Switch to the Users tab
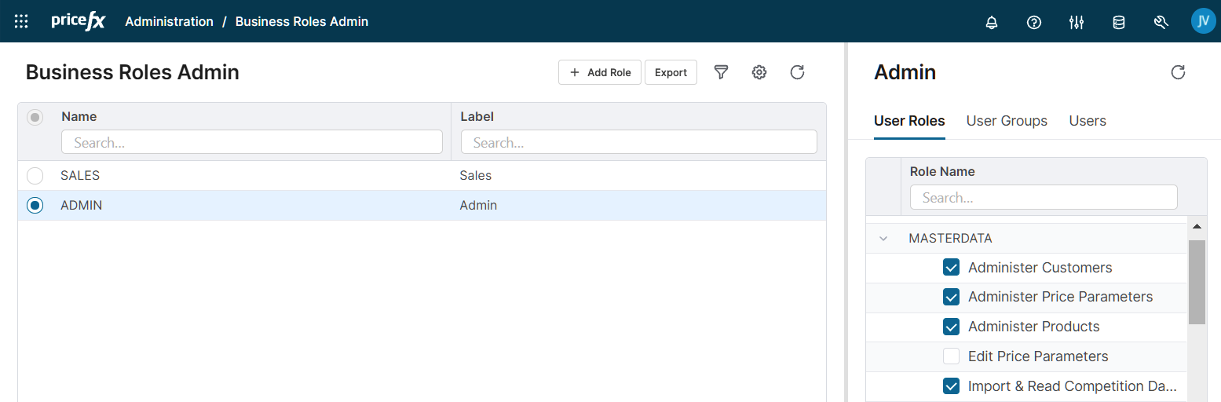The width and height of the screenshot is (1221, 402). (x=1088, y=121)
